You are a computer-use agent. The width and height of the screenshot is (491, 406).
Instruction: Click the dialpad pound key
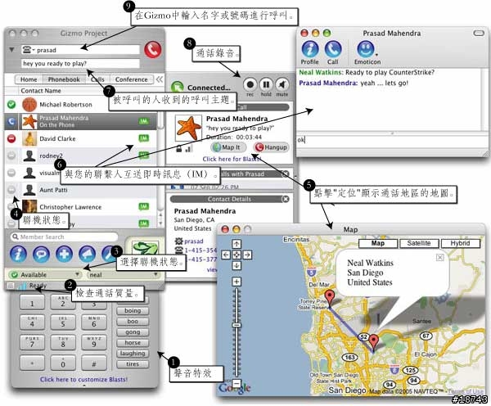[93, 363]
